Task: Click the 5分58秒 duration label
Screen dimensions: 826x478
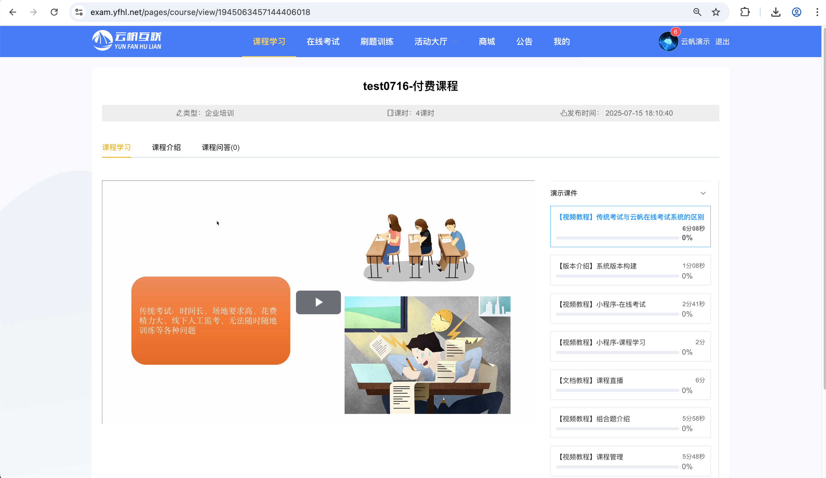Action: [693, 418]
